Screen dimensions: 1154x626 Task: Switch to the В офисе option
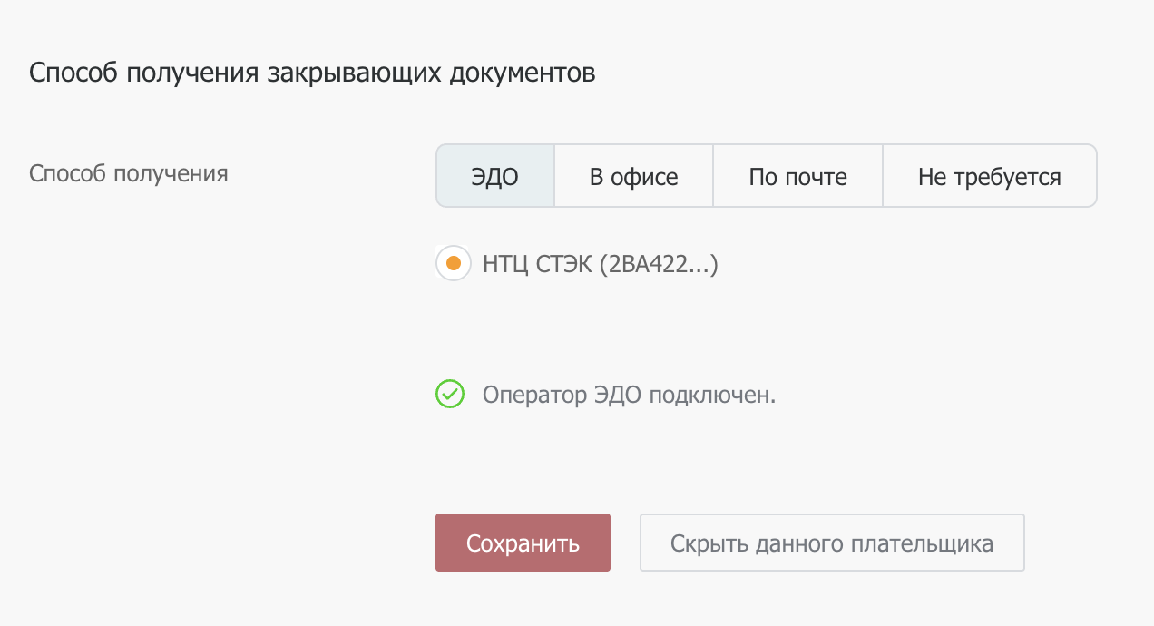click(634, 176)
